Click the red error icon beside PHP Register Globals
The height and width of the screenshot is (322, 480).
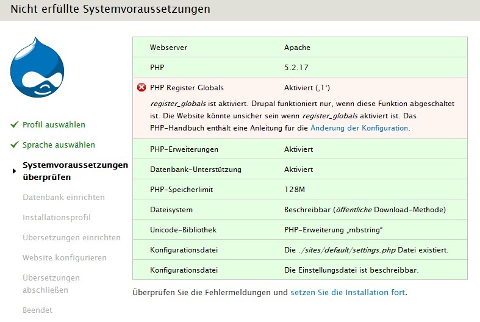tap(141, 88)
